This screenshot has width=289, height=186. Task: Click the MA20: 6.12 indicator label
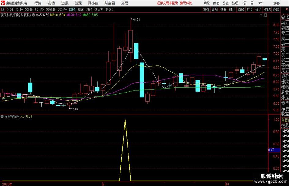74,15
